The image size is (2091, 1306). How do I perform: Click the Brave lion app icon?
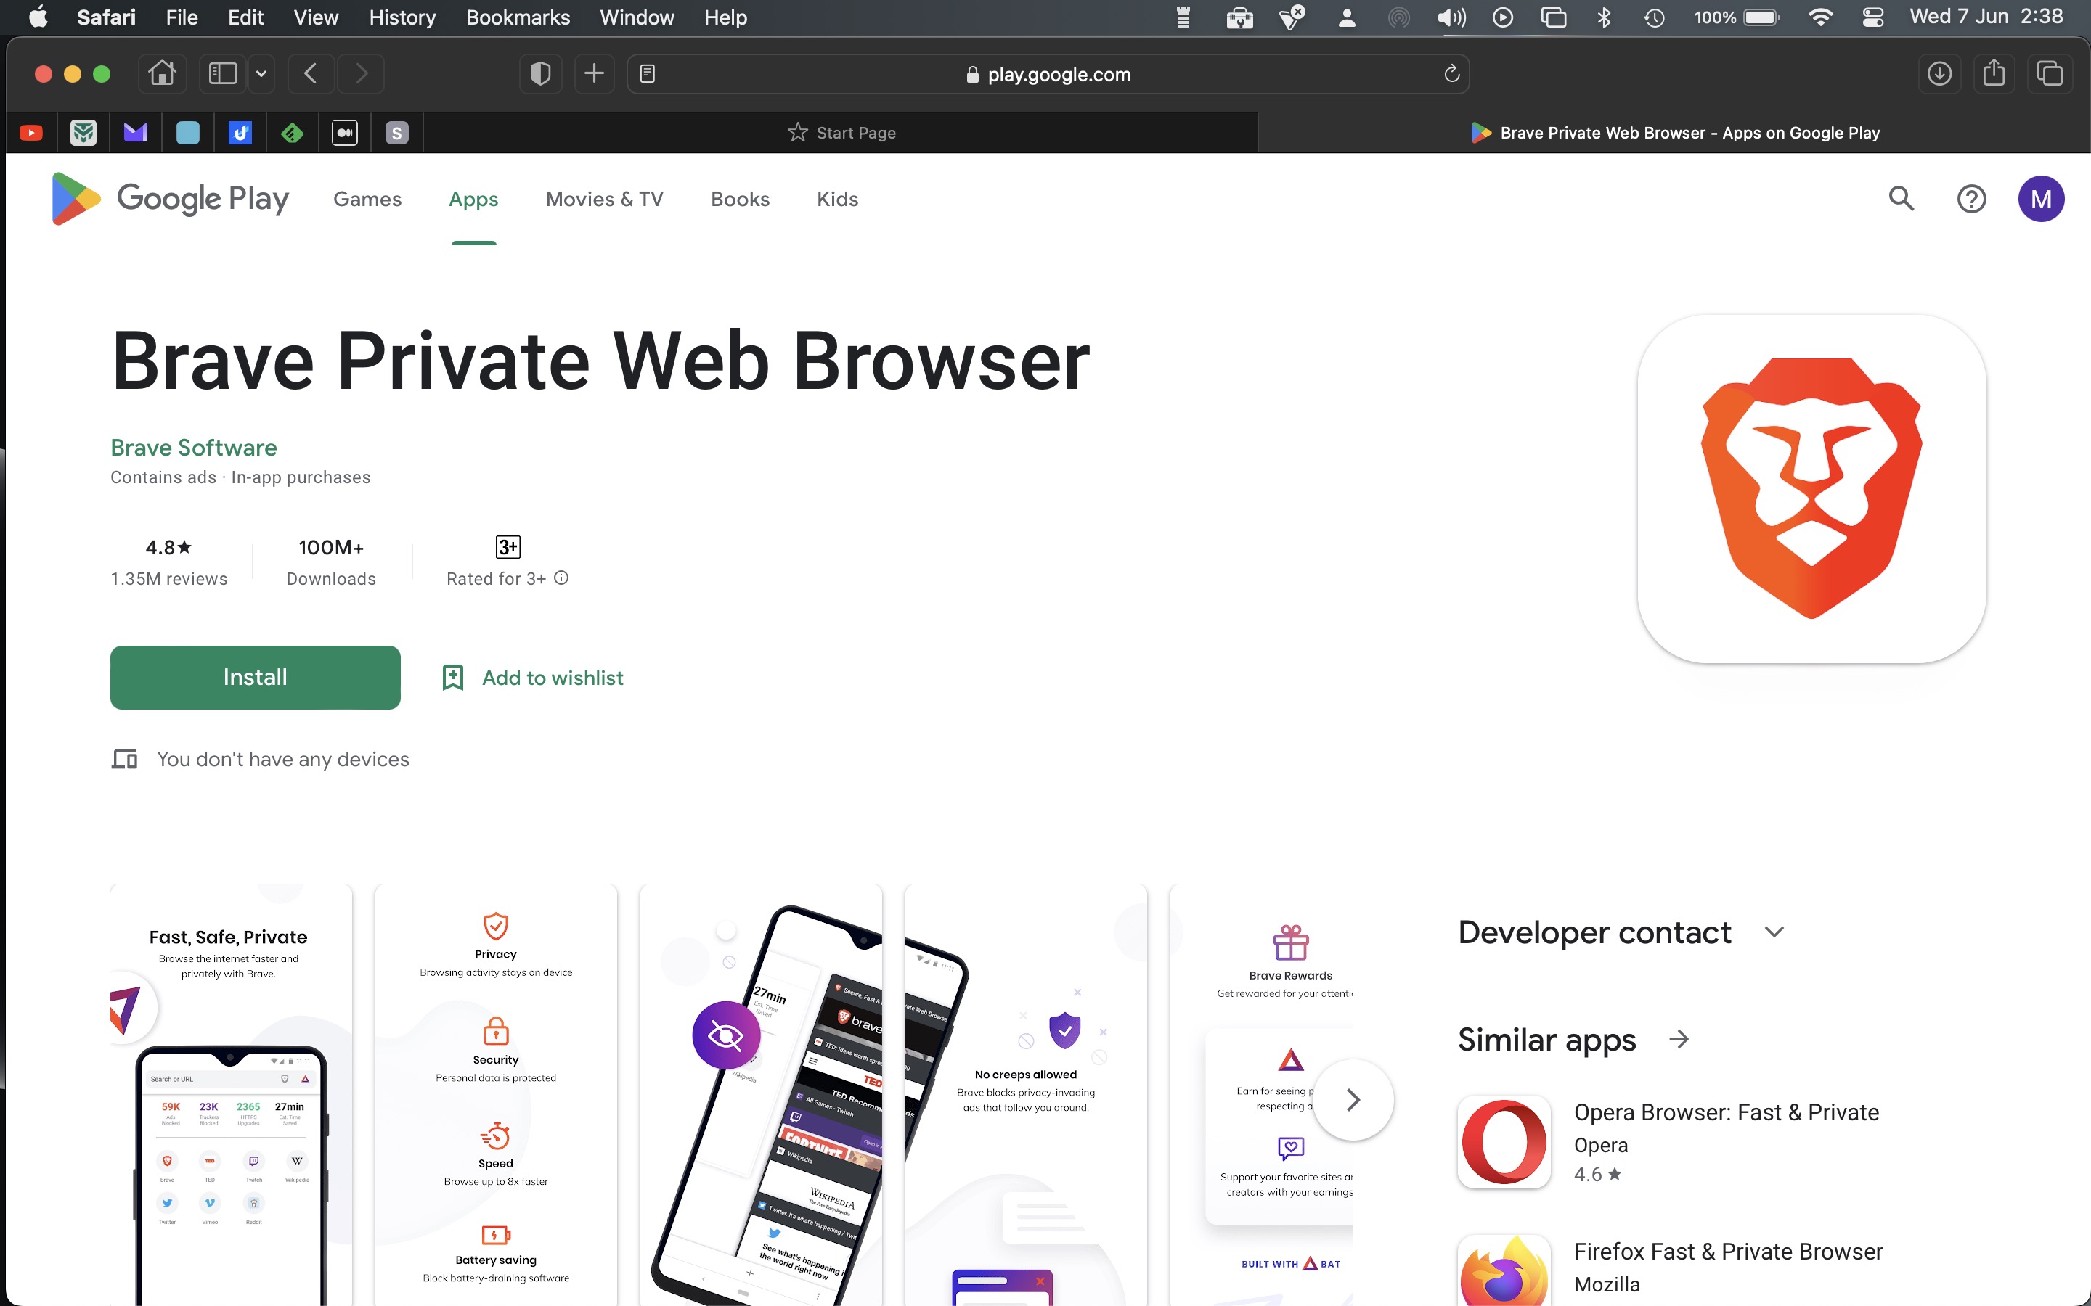tap(1811, 489)
